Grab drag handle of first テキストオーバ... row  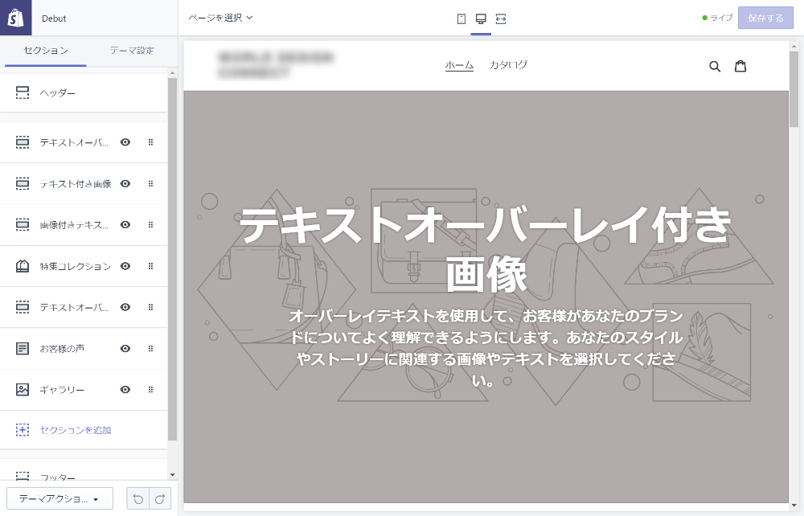[x=151, y=142]
